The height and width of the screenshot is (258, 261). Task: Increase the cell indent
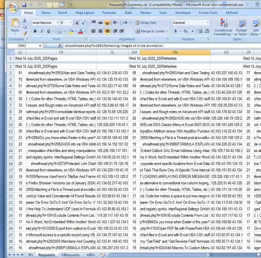(122, 31)
